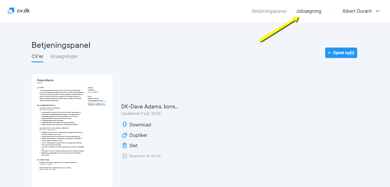The width and height of the screenshot is (390, 187).
Task: Click the Slet text link
Action: (x=133, y=146)
